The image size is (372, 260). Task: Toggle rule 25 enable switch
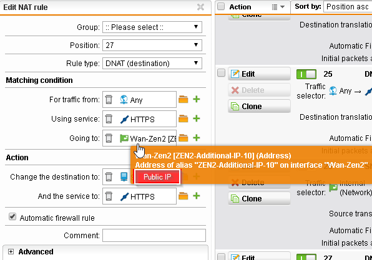coord(306,74)
